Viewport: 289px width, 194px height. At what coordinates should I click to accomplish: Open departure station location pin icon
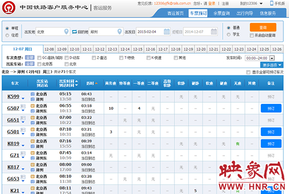(66, 31)
